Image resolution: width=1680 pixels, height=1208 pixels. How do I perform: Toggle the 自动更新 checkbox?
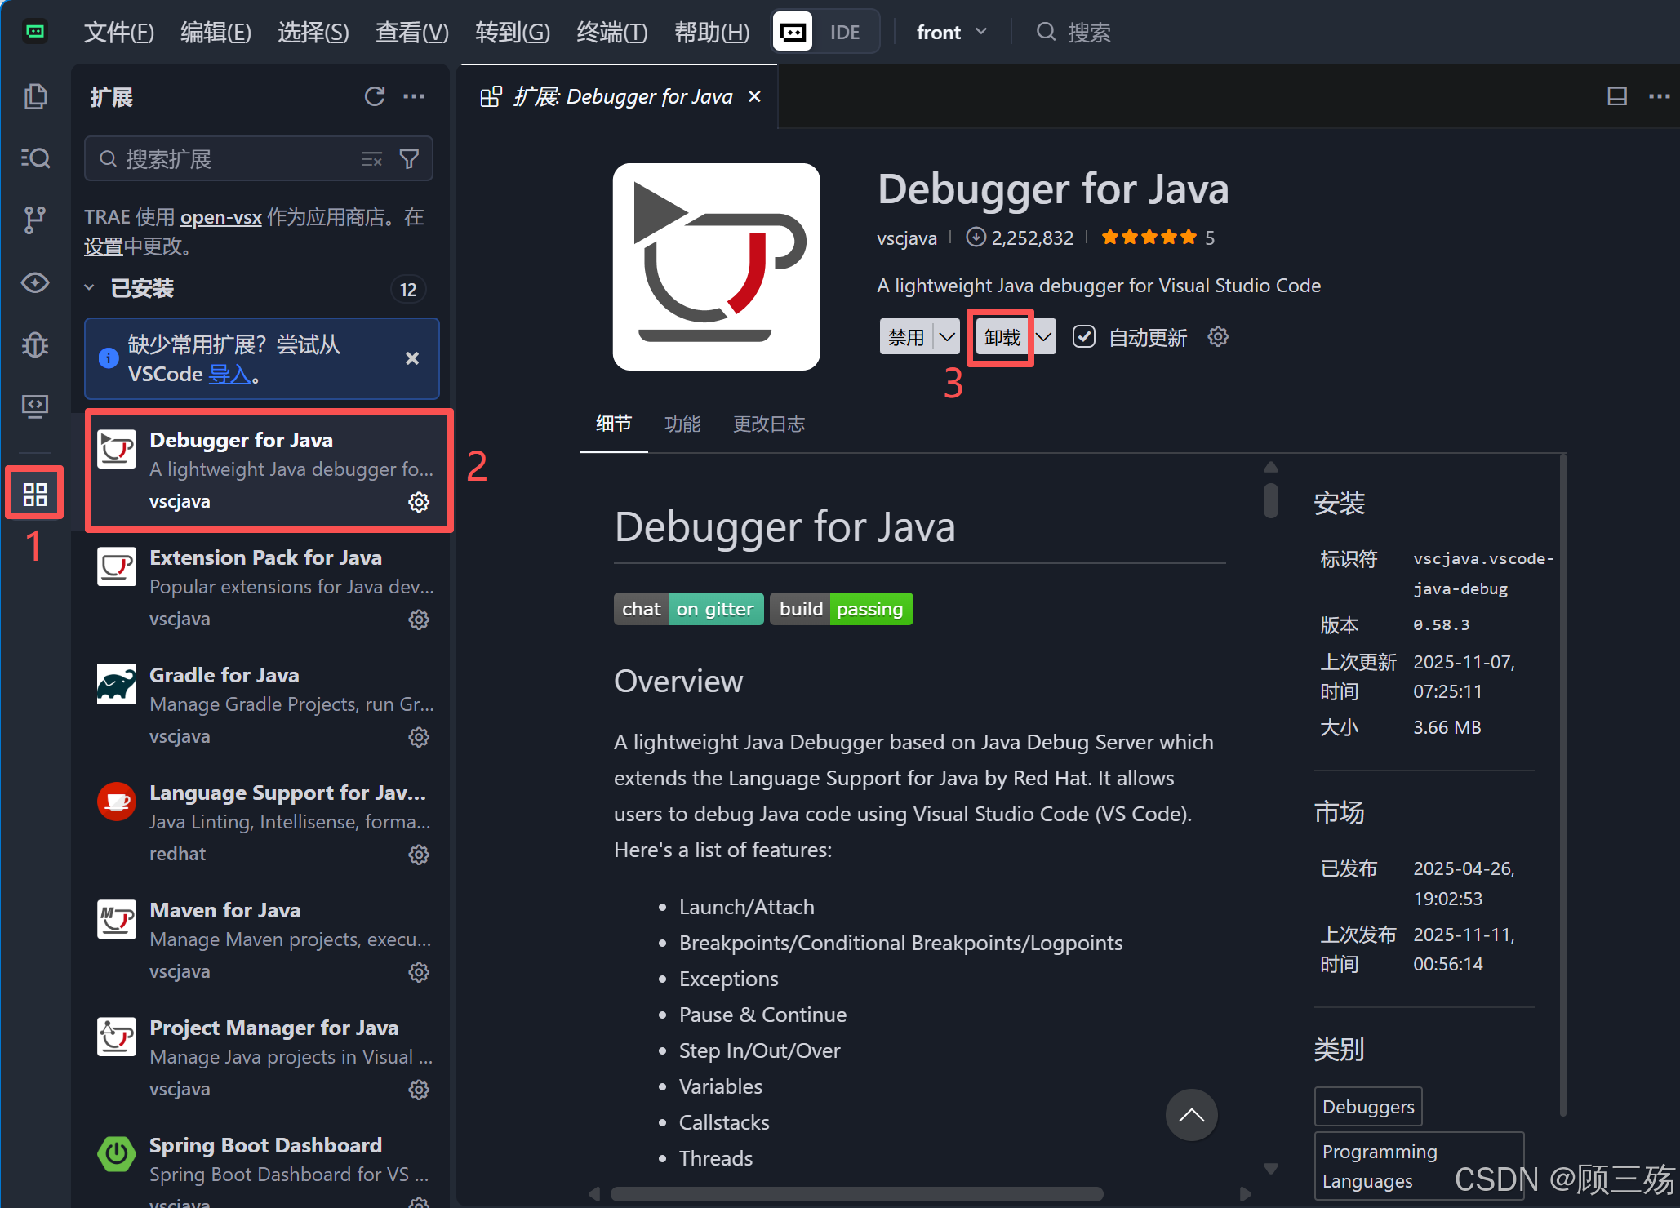click(1083, 336)
